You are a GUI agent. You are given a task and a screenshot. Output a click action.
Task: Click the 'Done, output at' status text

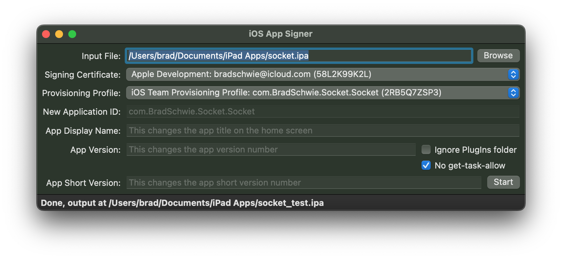182,203
